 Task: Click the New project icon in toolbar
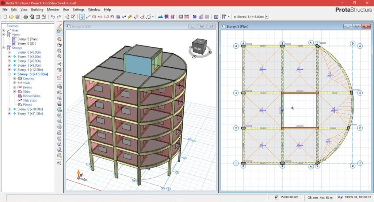click(x=5, y=17)
